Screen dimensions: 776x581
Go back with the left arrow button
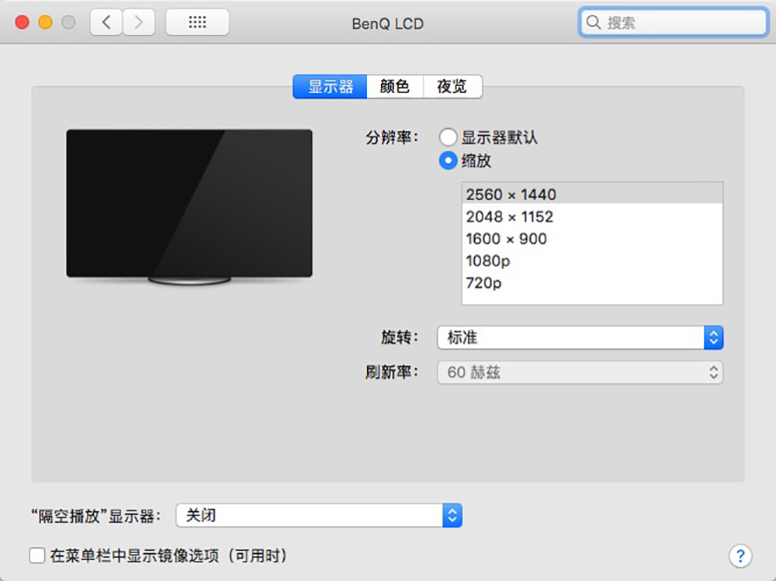(106, 22)
